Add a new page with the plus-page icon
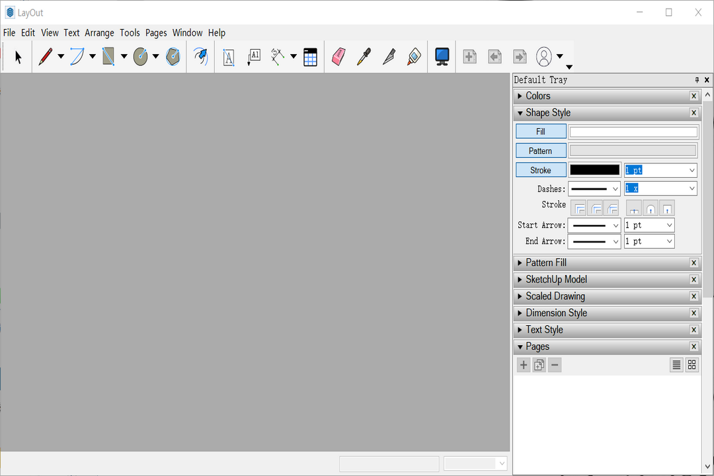Screen dimensions: 714x476 pyautogui.click(x=469, y=57)
